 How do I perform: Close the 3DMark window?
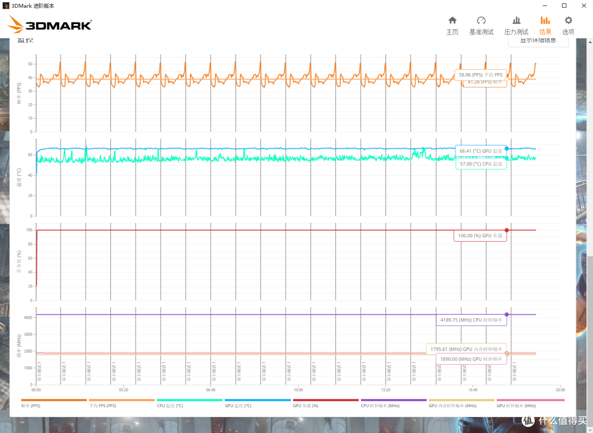[x=584, y=5]
